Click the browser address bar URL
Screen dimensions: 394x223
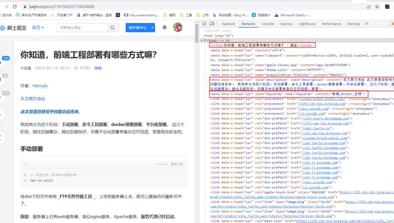click(x=62, y=7)
